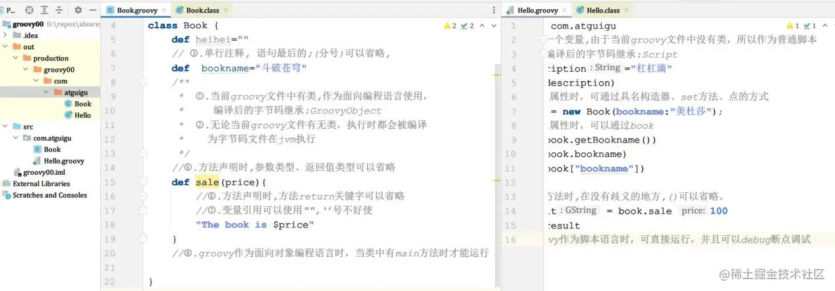
Task: Select Scratches and Consoles
Action: point(45,195)
